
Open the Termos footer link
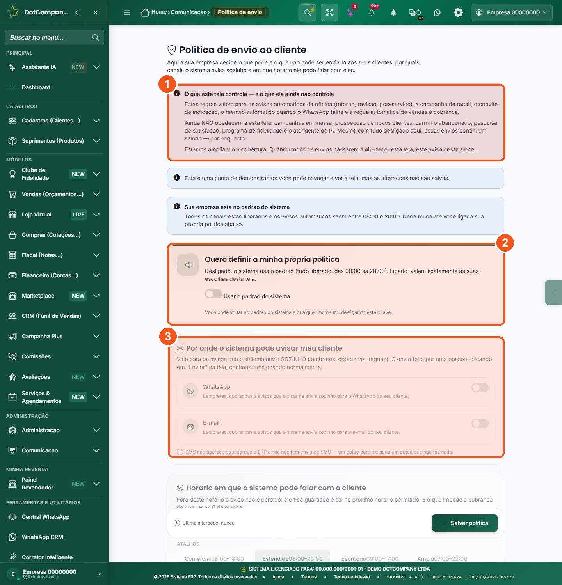click(309, 577)
